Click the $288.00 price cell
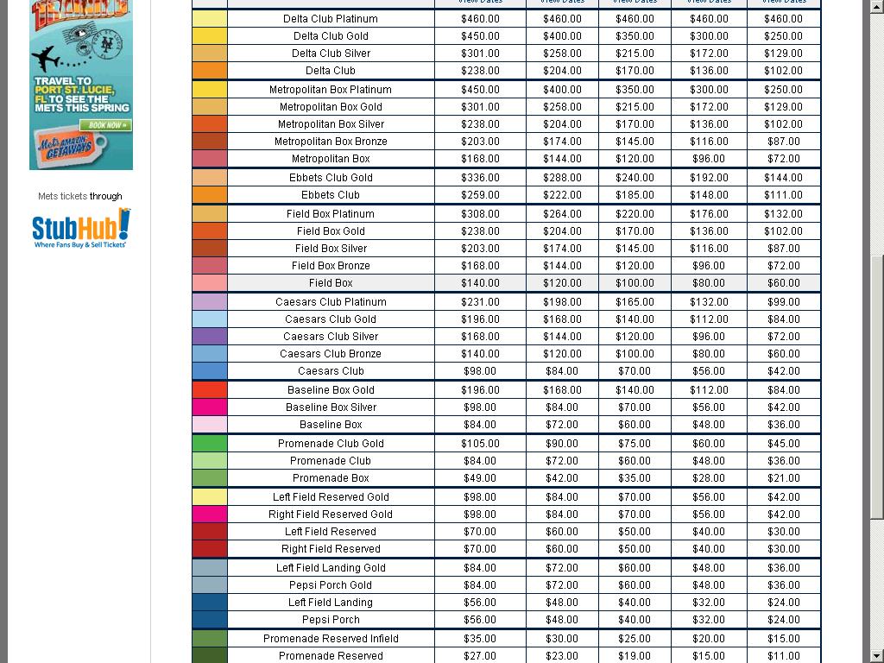 tap(562, 178)
